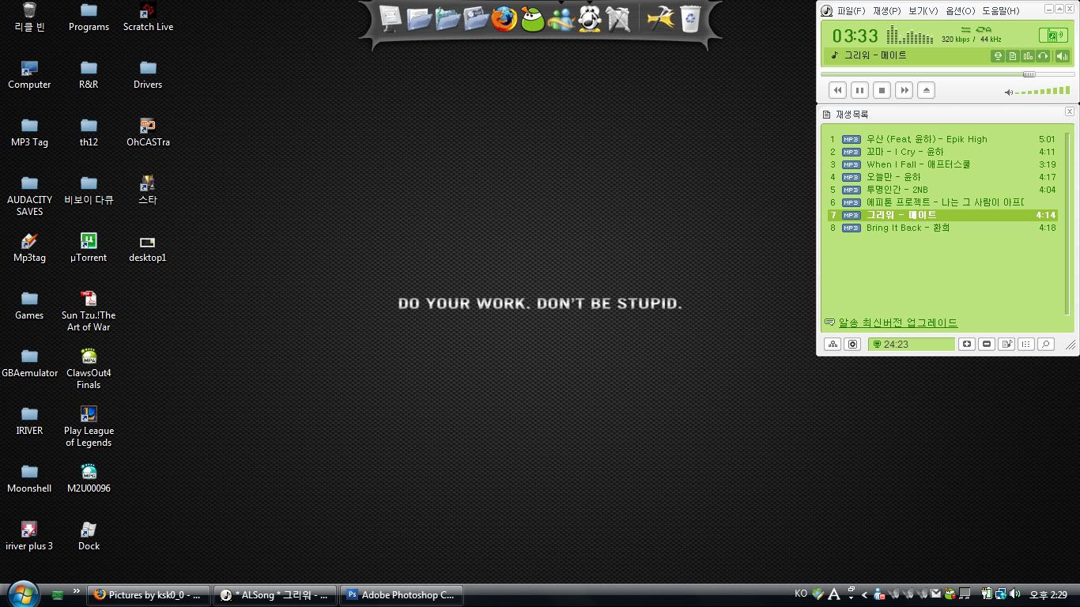Open the recycle bin icon in the dock

tap(690, 18)
